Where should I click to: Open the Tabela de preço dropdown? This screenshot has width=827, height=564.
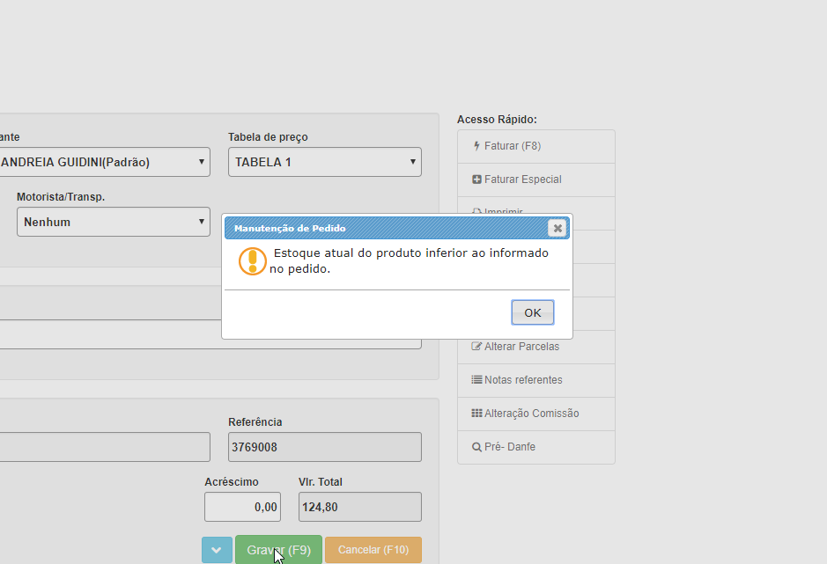coord(324,162)
